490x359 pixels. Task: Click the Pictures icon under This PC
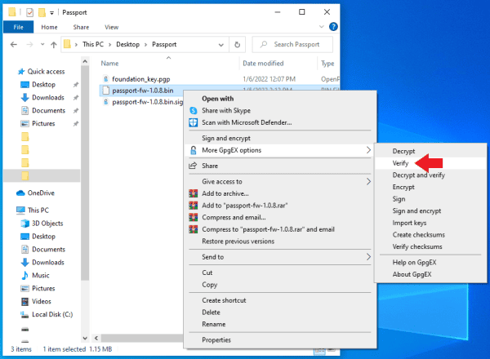25,289
